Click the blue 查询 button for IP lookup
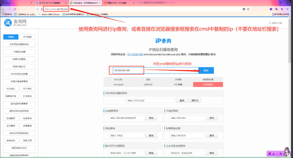The height and width of the screenshot is (158, 293). [x=206, y=70]
